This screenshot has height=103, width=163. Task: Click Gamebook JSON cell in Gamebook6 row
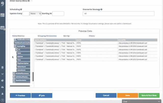coord(55,60)
